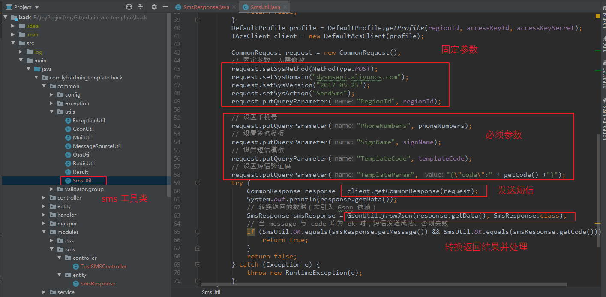Expand the exception folder arrow
This screenshot has width=606, height=297.
(x=51, y=103)
